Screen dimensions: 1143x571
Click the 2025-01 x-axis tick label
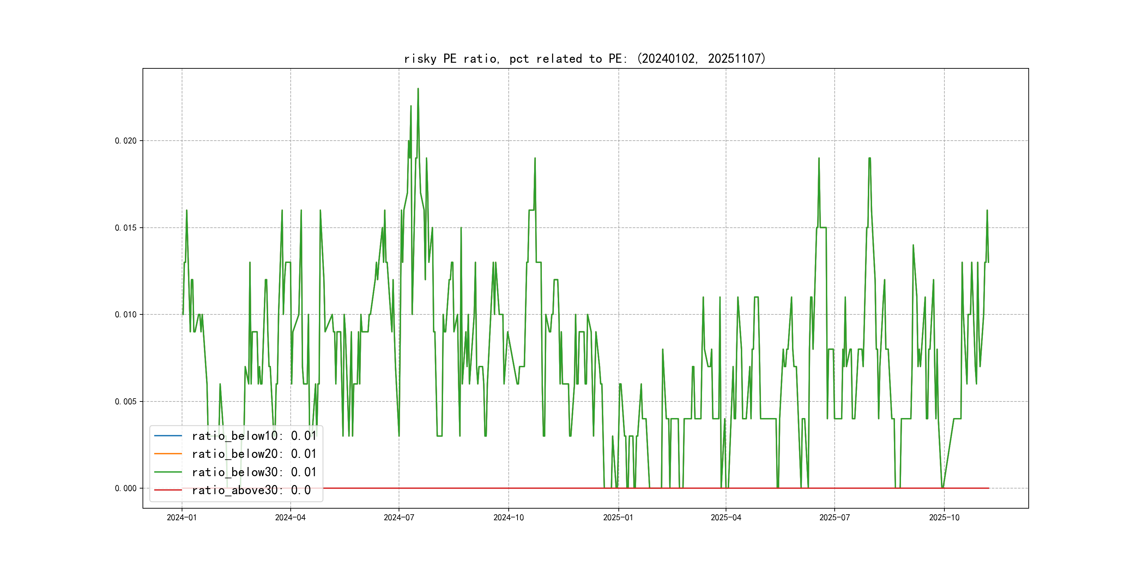(618, 517)
